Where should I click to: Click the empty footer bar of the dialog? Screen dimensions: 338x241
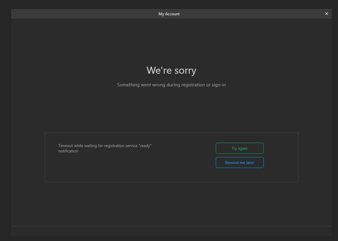coord(171,231)
